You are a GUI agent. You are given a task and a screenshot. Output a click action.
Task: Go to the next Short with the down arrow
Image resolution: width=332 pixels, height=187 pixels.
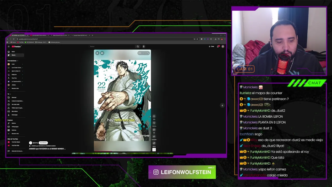pos(222,105)
